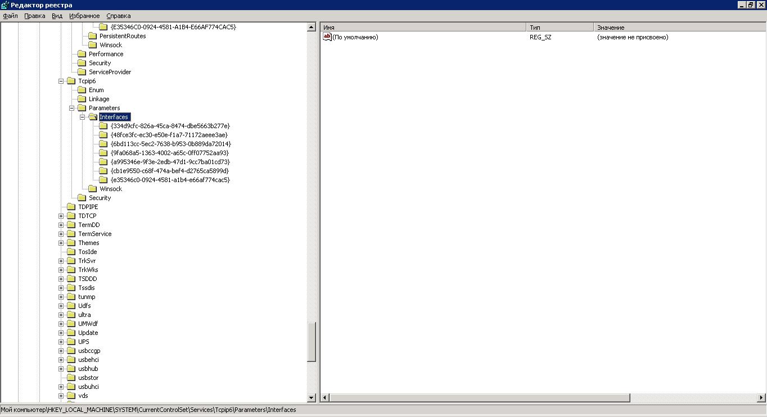767x417 pixels.
Task: Click the TDPIPE folder icon
Action: pyautogui.click(x=71, y=207)
